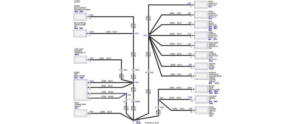
Task: Select connector label C3441
Action: (x=91, y=112)
